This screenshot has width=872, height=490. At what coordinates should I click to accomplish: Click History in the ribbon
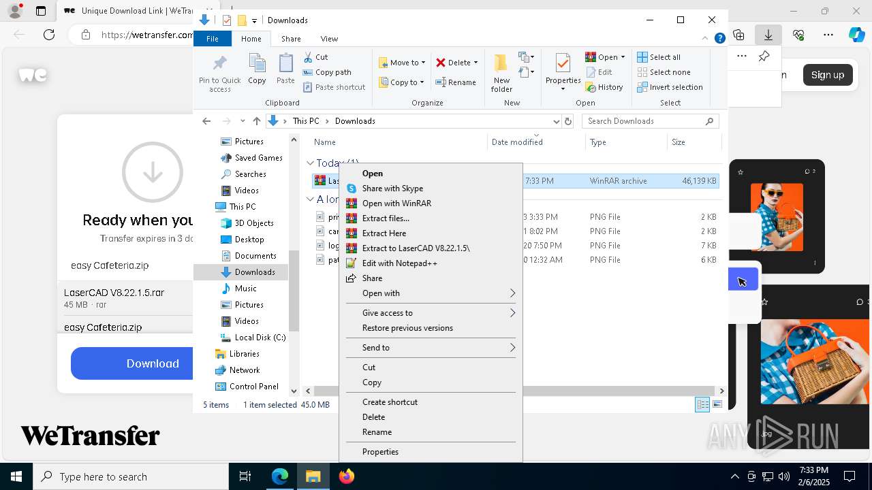click(x=604, y=87)
